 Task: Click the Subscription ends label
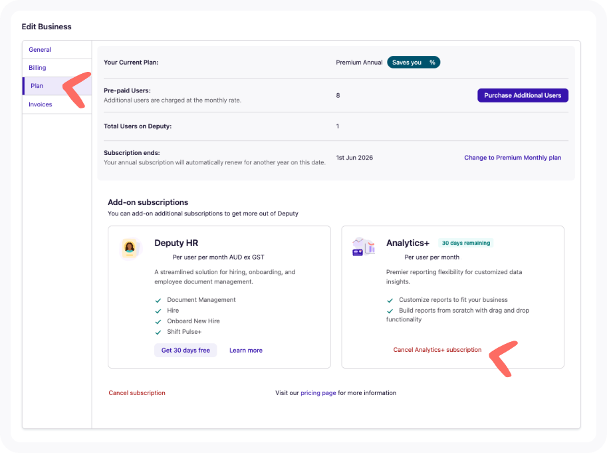(132, 152)
